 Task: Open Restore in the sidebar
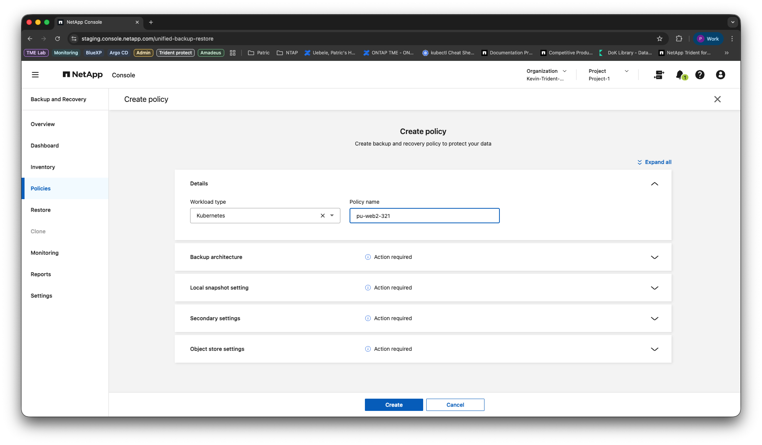tap(41, 210)
